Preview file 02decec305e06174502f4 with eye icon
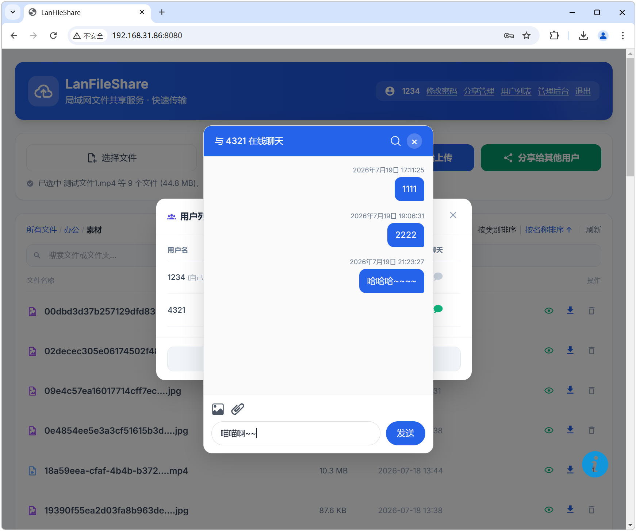The image size is (636, 531). tap(549, 351)
